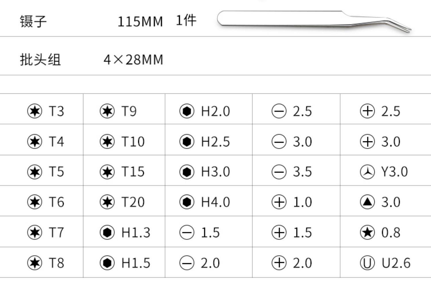Select the H4.0 text label
The width and height of the screenshot is (431, 303).
pos(215,202)
